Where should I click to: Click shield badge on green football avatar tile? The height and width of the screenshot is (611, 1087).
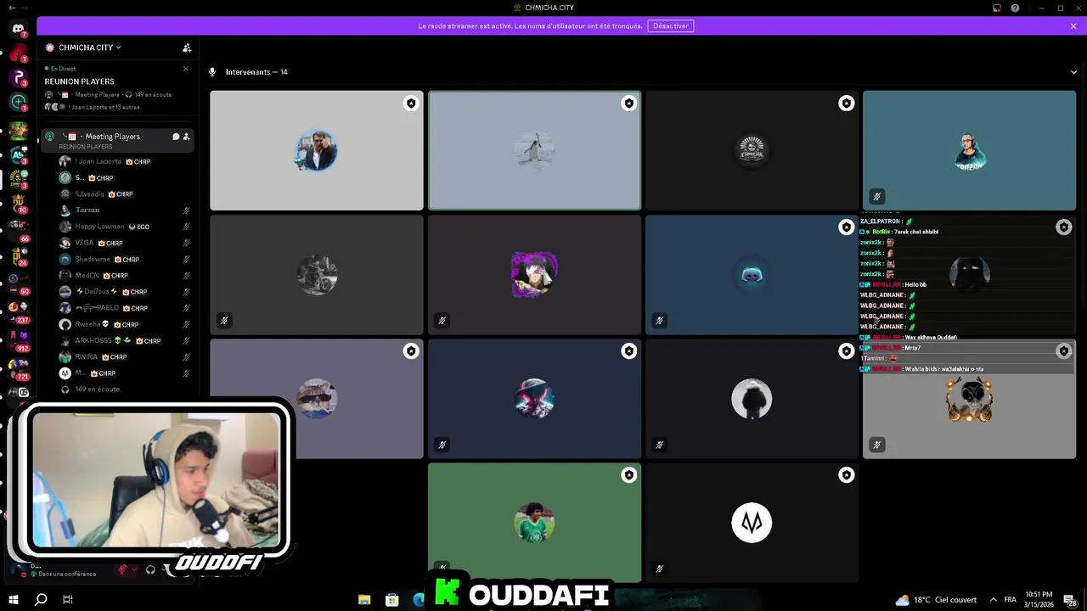pos(628,475)
